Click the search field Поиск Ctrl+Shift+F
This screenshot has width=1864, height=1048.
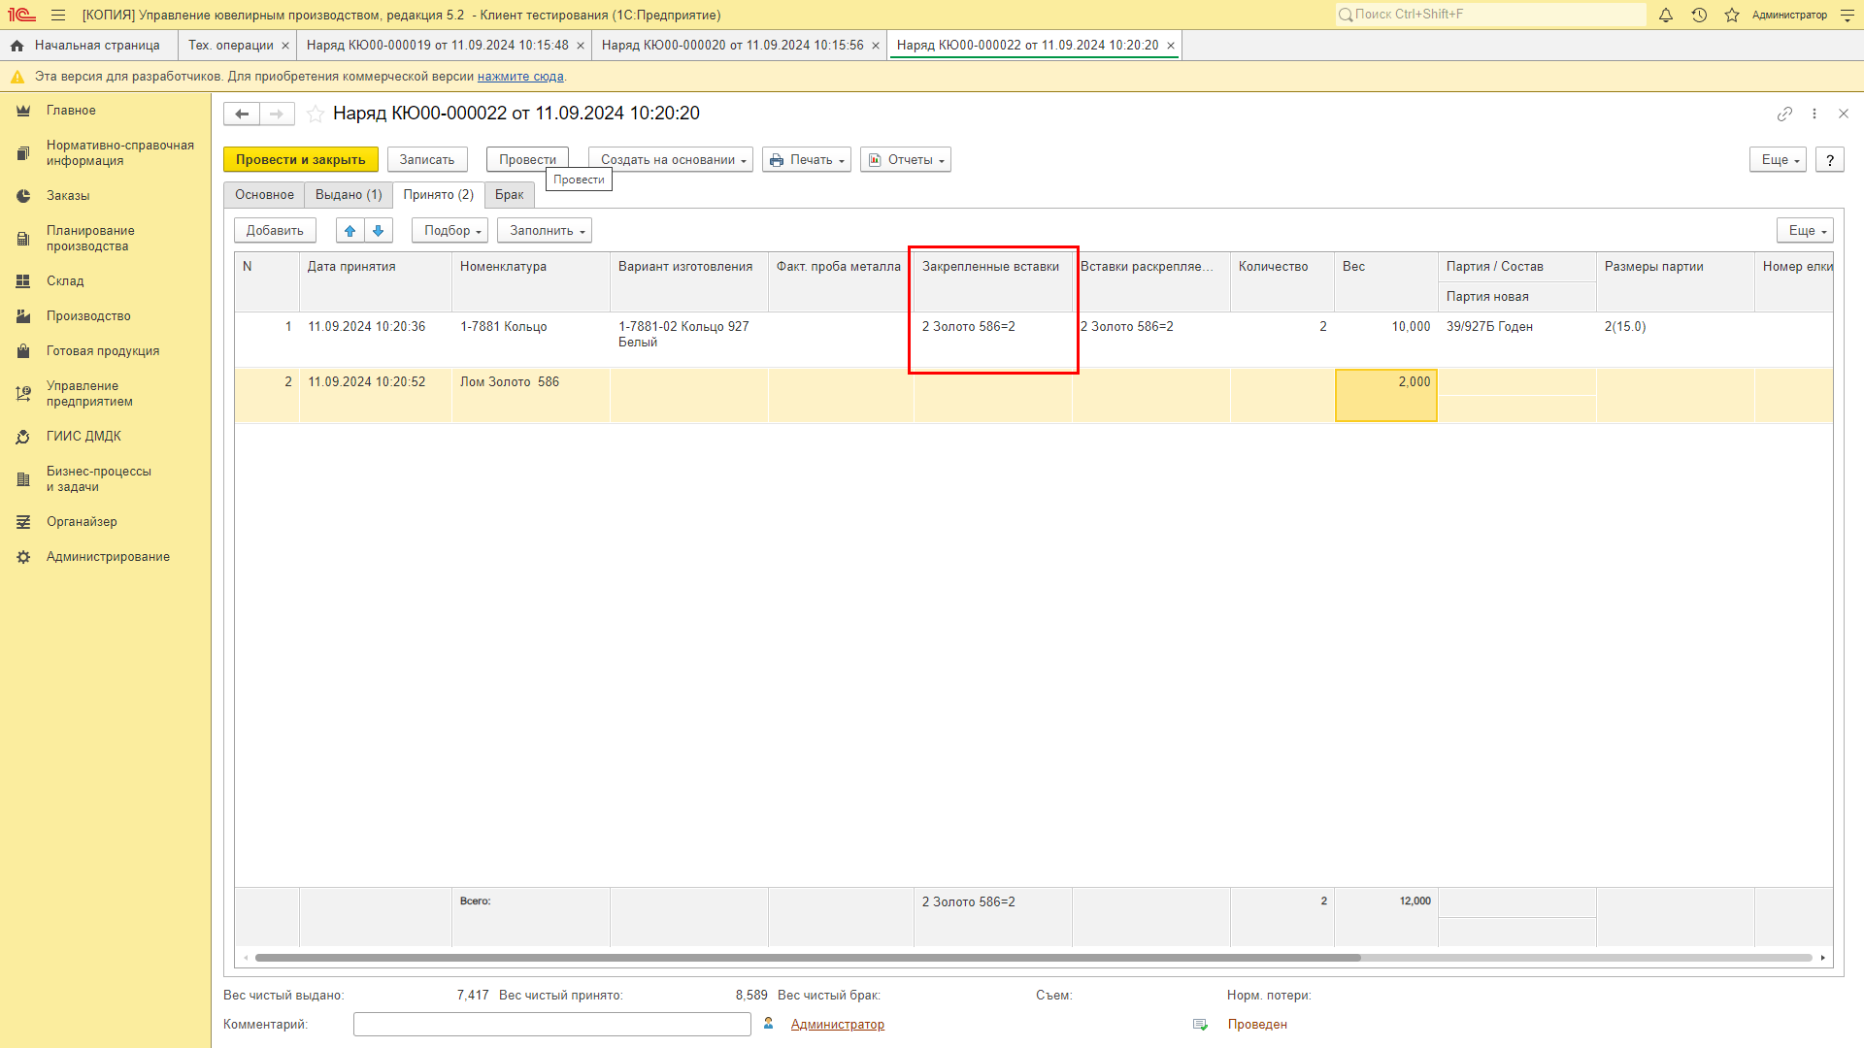(x=1490, y=15)
